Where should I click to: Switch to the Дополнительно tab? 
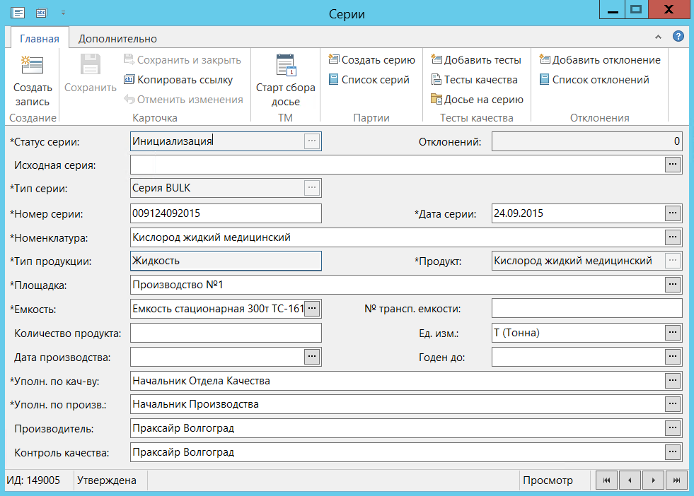117,39
